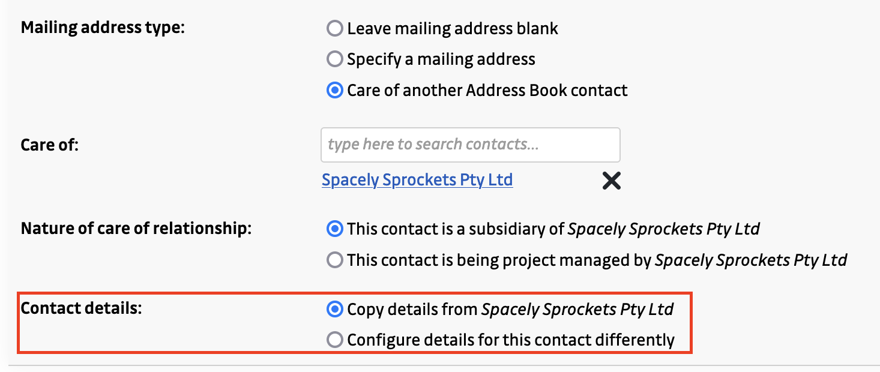Screen dimensions: 880x372
Task: Click the Specify a mailing address label text
Action: tap(441, 59)
